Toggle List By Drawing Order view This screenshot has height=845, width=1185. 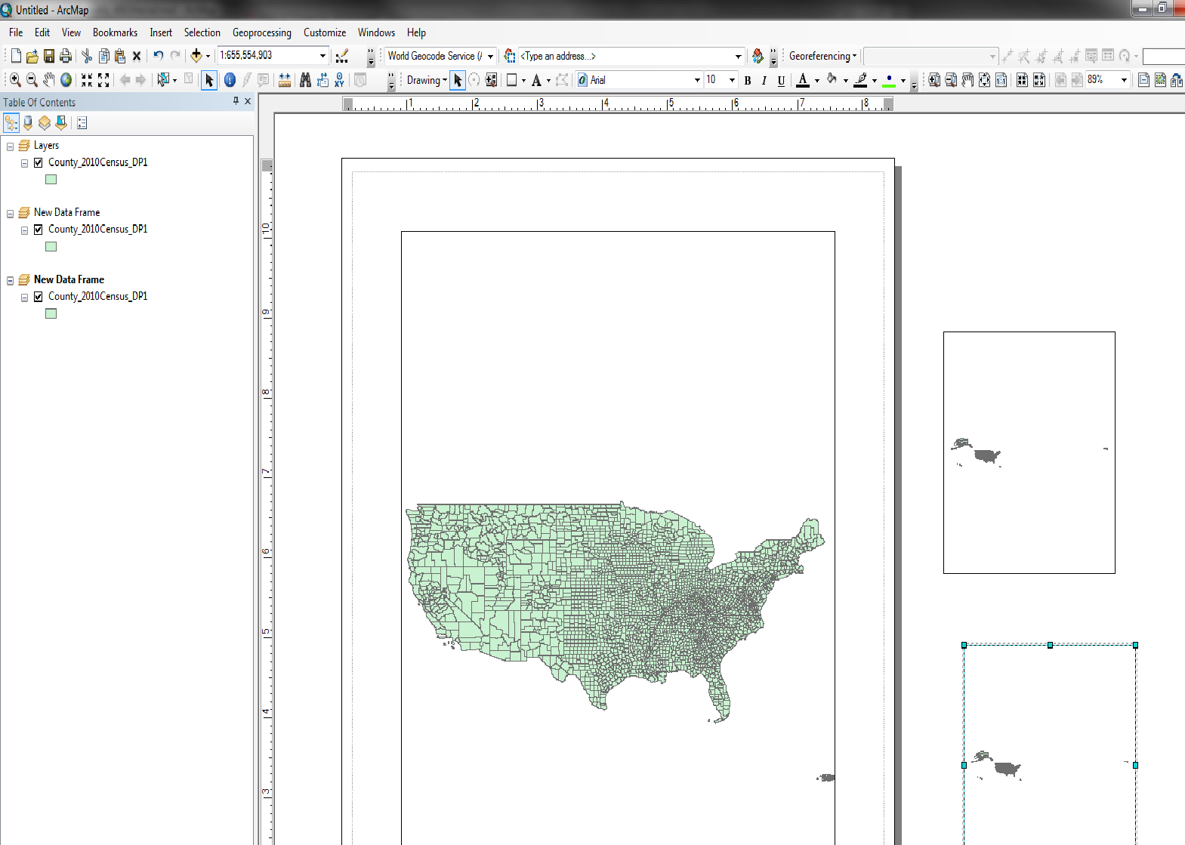coord(11,123)
